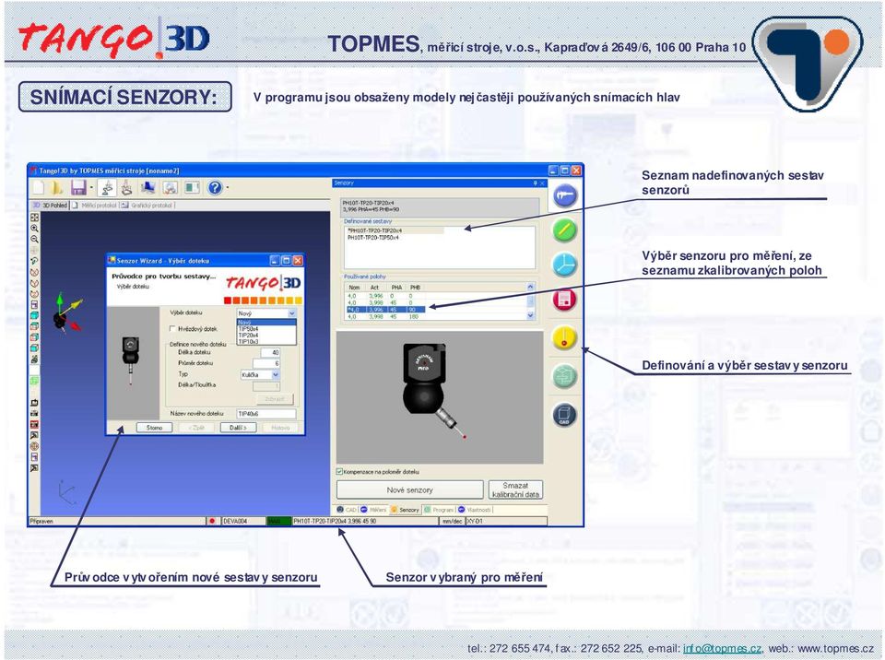Open the Výběr doteku combo box
Screen dimensions: 885x660
[266, 312]
